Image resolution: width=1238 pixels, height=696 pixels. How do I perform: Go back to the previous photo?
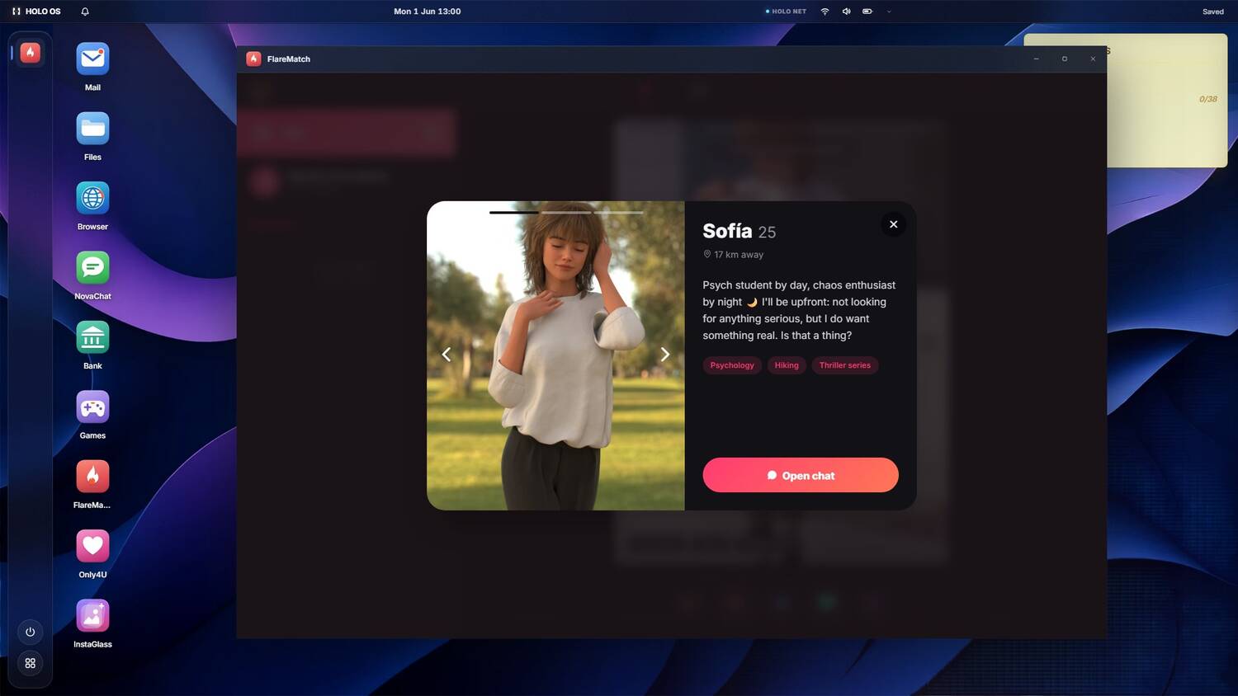(447, 355)
